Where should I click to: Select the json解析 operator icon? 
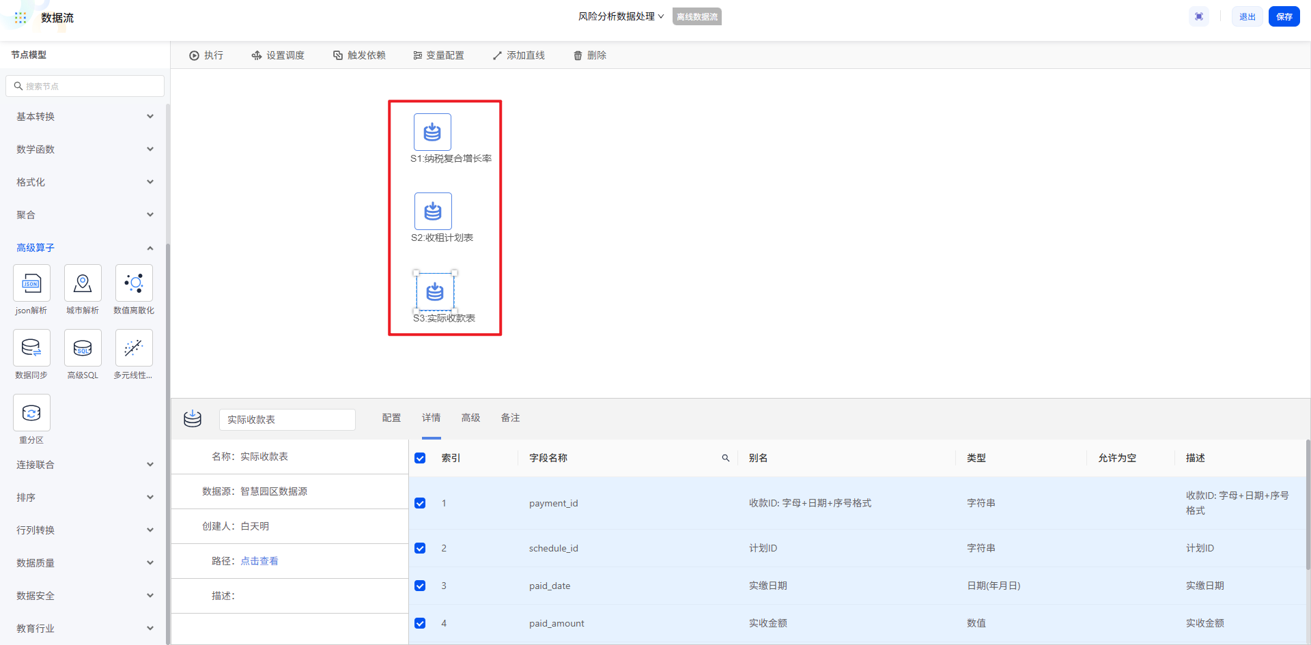point(31,283)
